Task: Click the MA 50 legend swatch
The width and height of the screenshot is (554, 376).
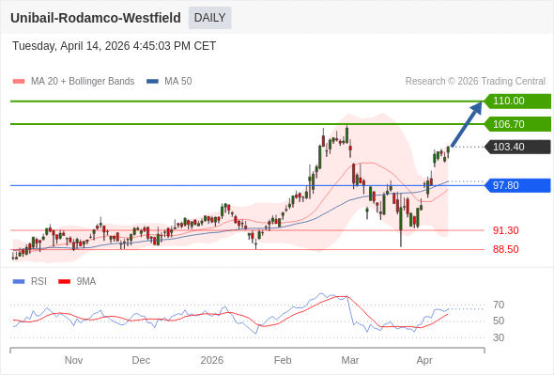Action: coord(152,82)
